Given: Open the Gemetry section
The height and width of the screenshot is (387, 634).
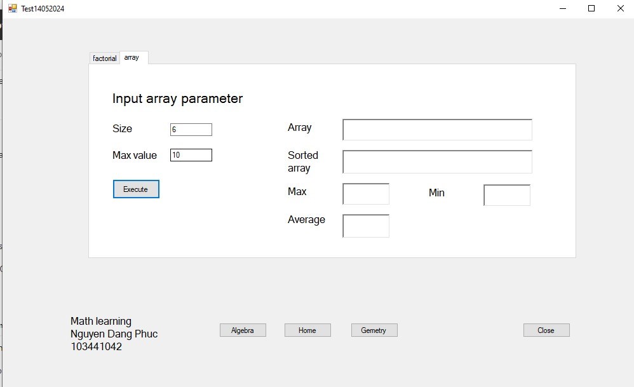Looking at the screenshot, I should (374, 330).
